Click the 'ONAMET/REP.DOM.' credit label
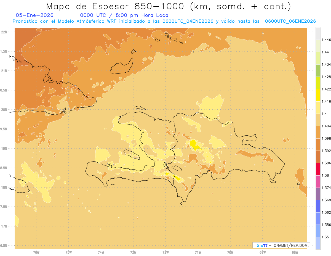The height and width of the screenshot is (256, 331). [x=291, y=245]
